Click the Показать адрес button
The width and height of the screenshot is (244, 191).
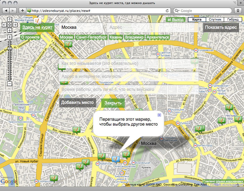click(221, 27)
